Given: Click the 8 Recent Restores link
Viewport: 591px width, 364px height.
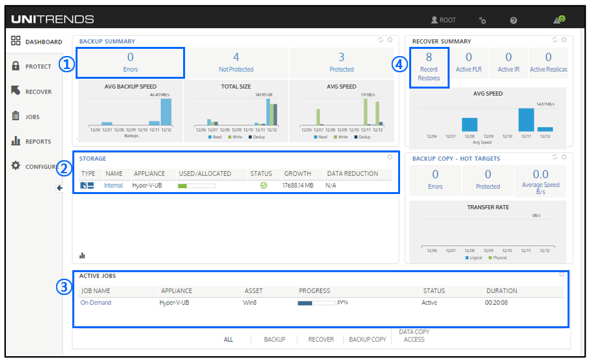Looking at the screenshot, I should pos(429,68).
